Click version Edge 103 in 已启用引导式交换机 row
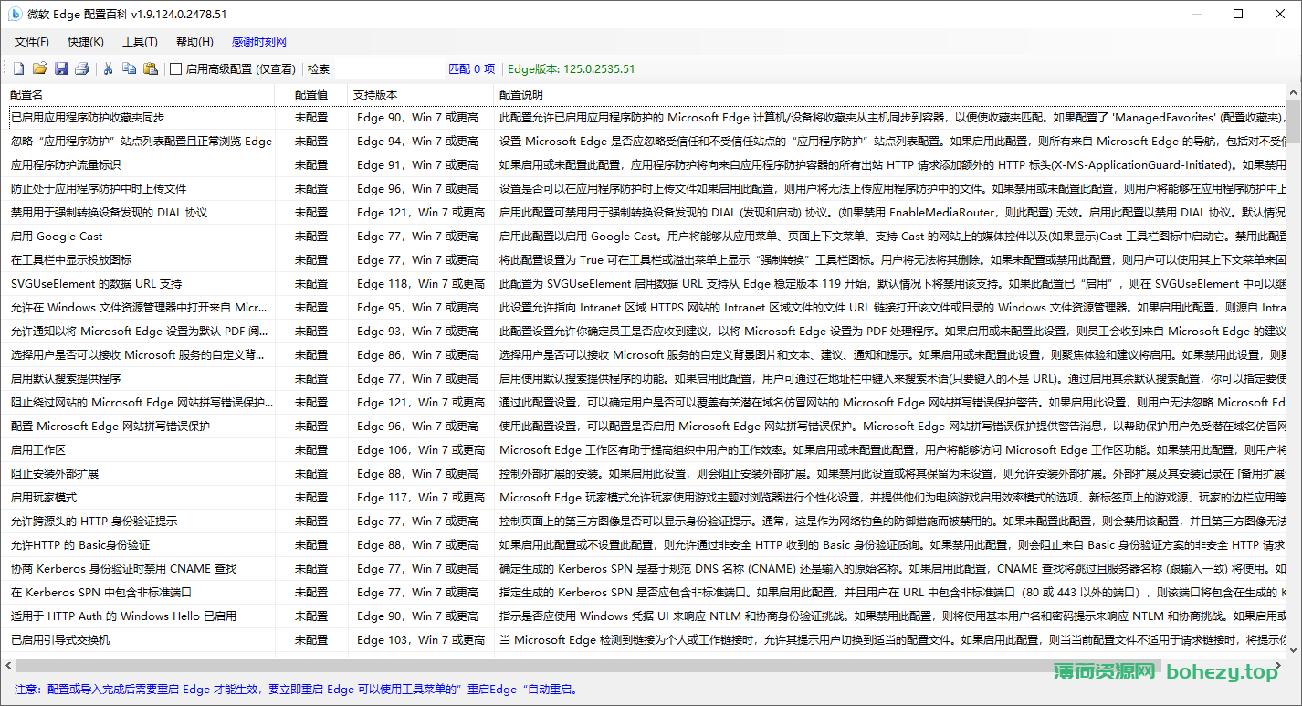The image size is (1302, 706). click(x=421, y=639)
